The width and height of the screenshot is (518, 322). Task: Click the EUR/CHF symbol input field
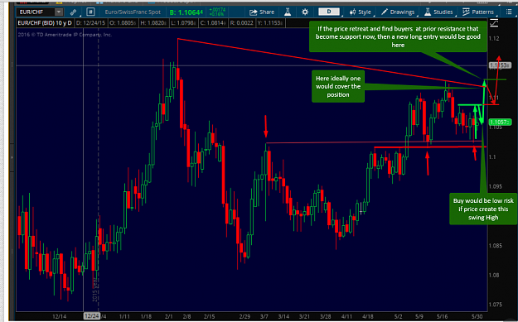tap(36, 12)
